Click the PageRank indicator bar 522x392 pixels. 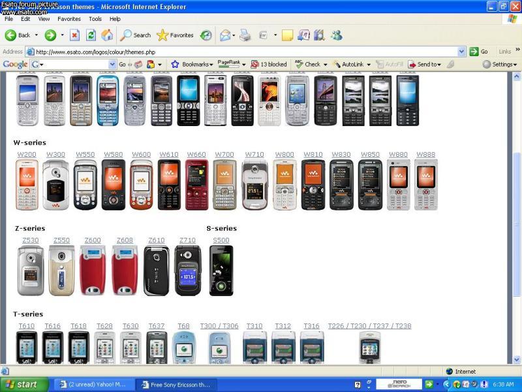[229, 64]
